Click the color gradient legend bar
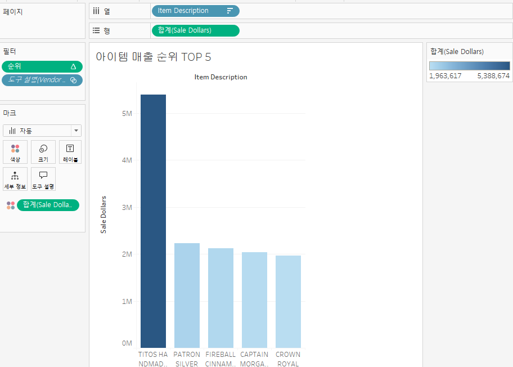The height and width of the screenshot is (367, 513). [x=470, y=66]
